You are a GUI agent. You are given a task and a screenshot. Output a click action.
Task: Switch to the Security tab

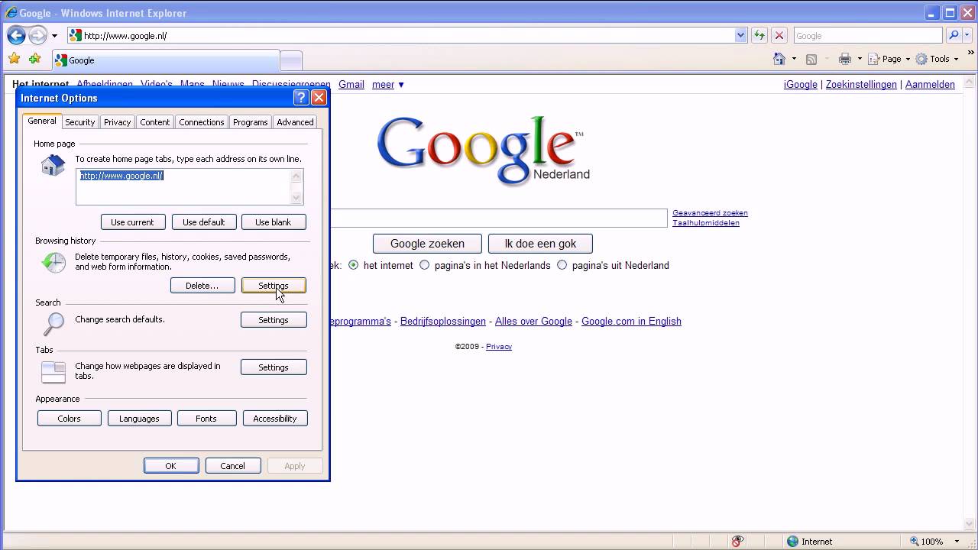tap(79, 122)
